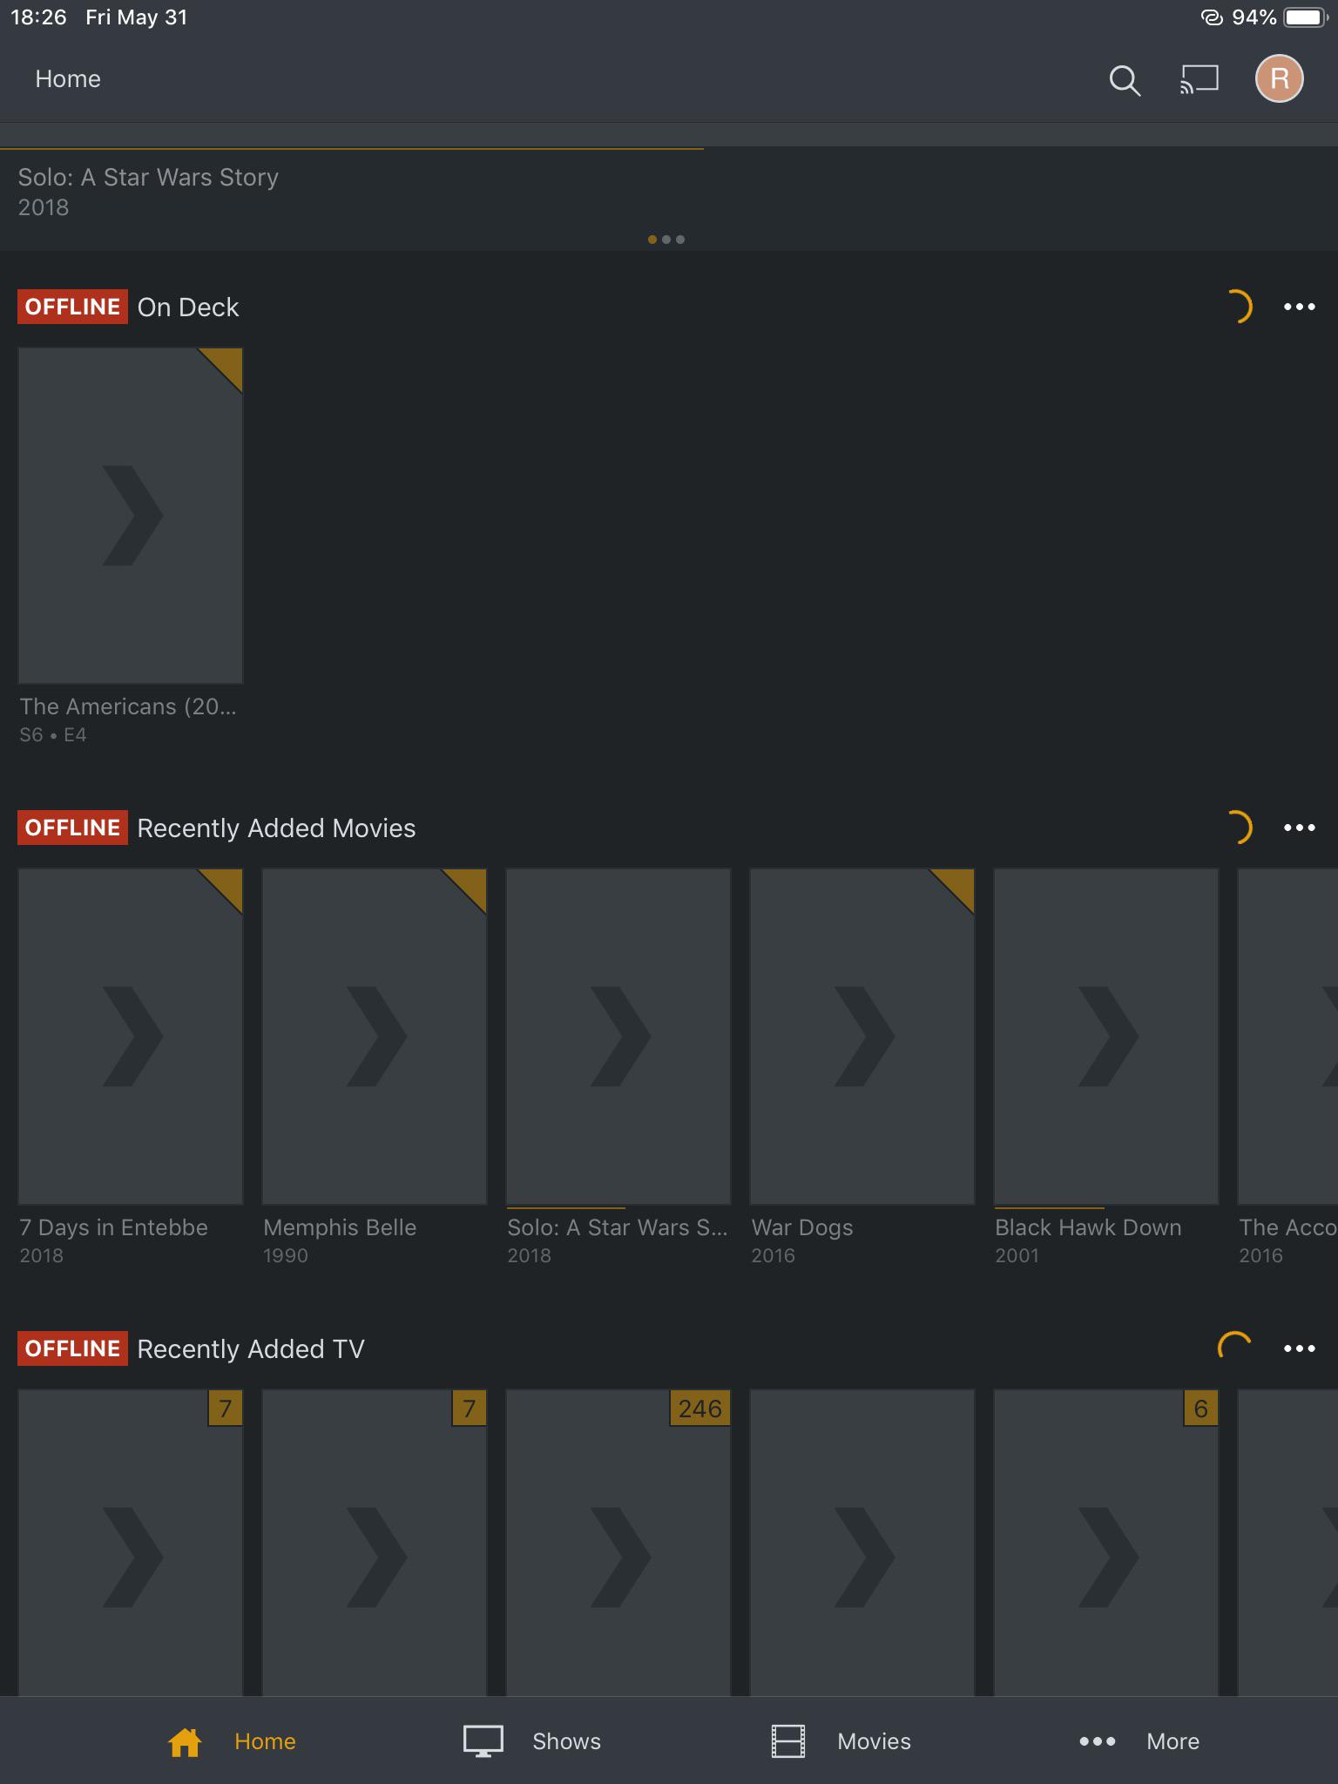1338x1784 pixels.
Task: Tap the carousel page indicator dots
Action: (x=666, y=240)
